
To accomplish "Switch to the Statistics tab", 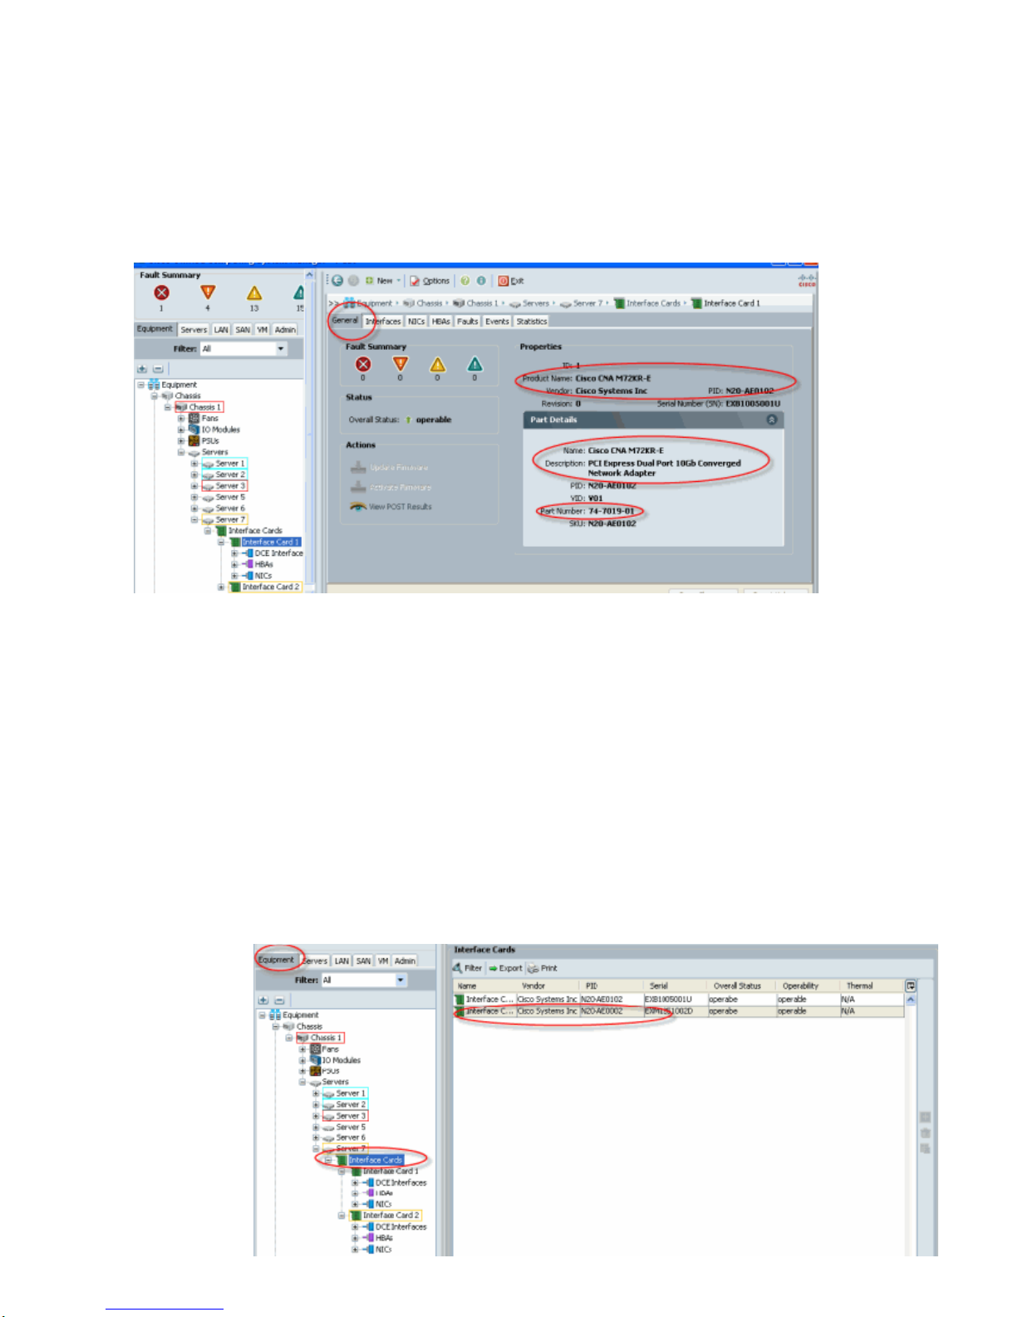I will pos(531,322).
